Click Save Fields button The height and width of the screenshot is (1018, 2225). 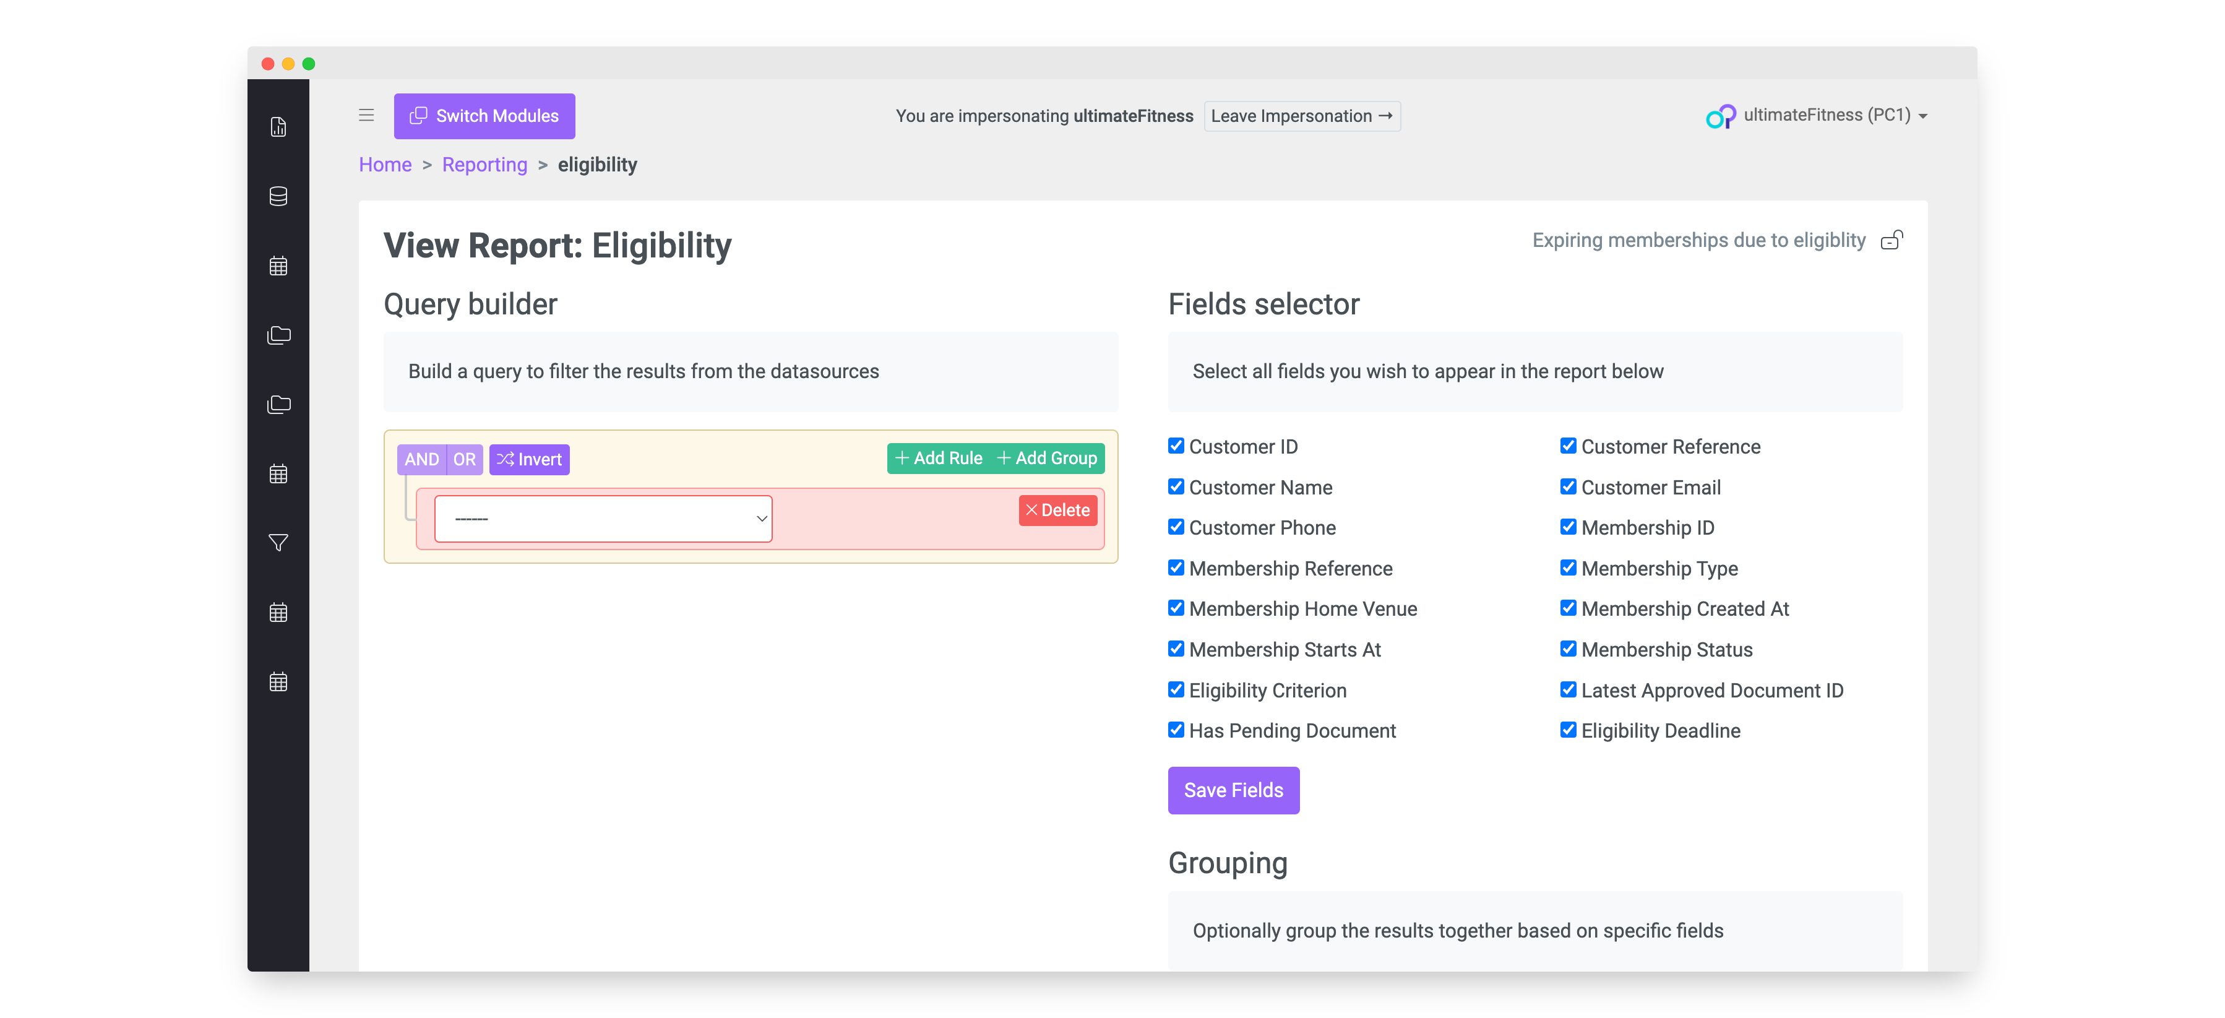tap(1233, 790)
